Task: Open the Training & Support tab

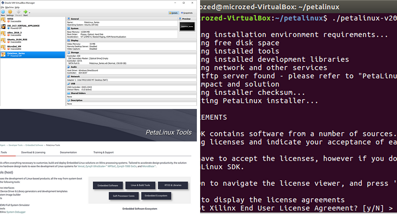Action: [x=104, y=152]
